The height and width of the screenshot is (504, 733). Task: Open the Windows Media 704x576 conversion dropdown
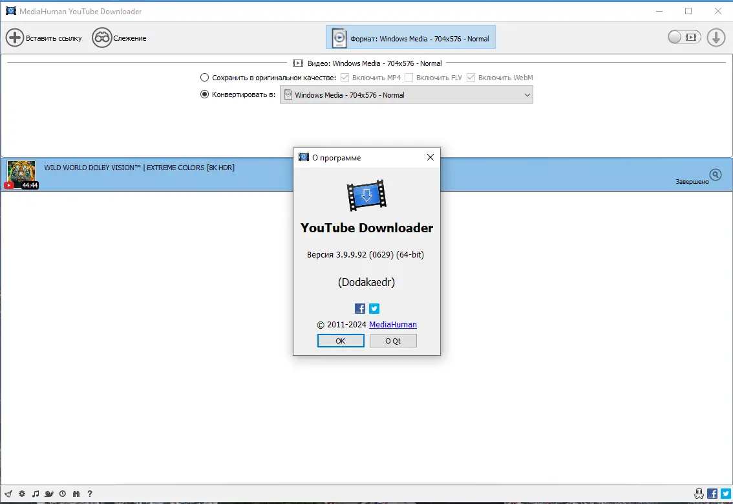click(x=406, y=94)
